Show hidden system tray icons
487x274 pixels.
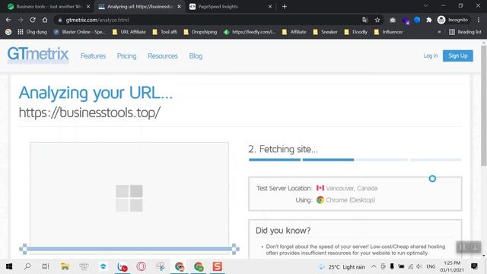(x=374, y=266)
